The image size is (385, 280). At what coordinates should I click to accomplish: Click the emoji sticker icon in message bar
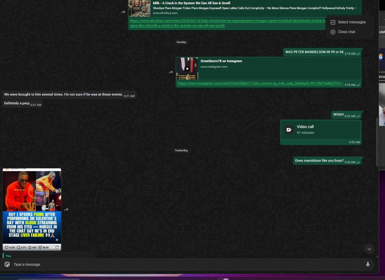[x=7, y=264]
